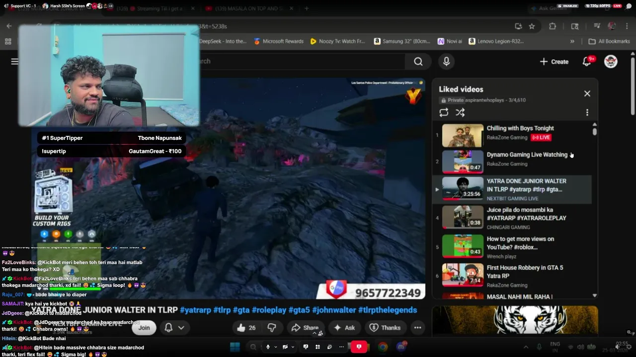The height and width of the screenshot is (357, 636).
Task: Open the YouTube account avatar menu
Action: (x=611, y=61)
